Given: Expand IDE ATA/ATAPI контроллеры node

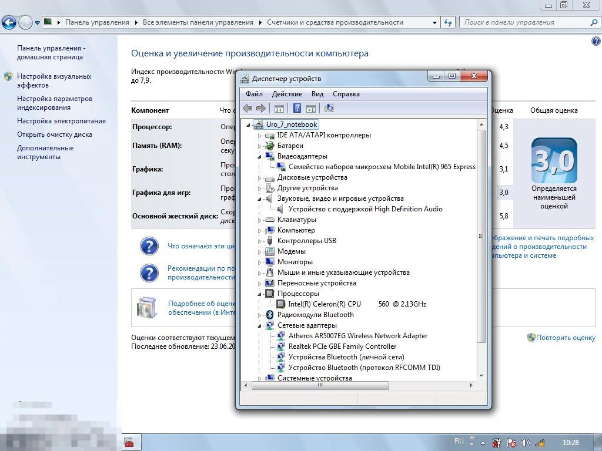Looking at the screenshot, I should (259, 136).
